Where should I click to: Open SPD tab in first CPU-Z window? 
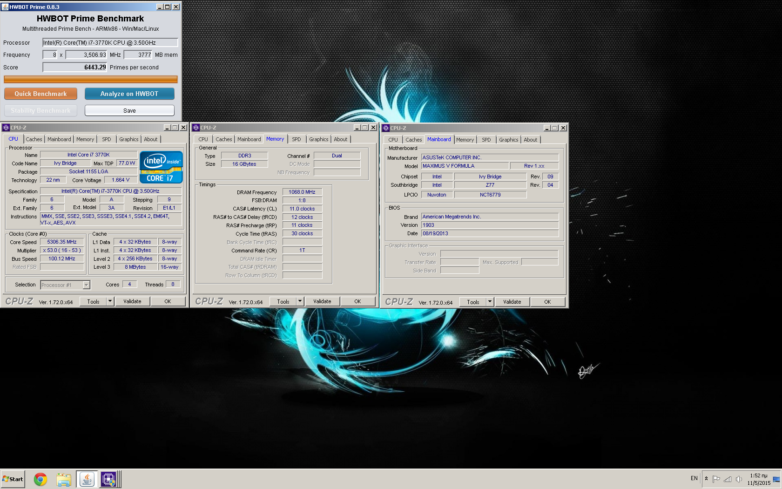click(x=107, y=139)
